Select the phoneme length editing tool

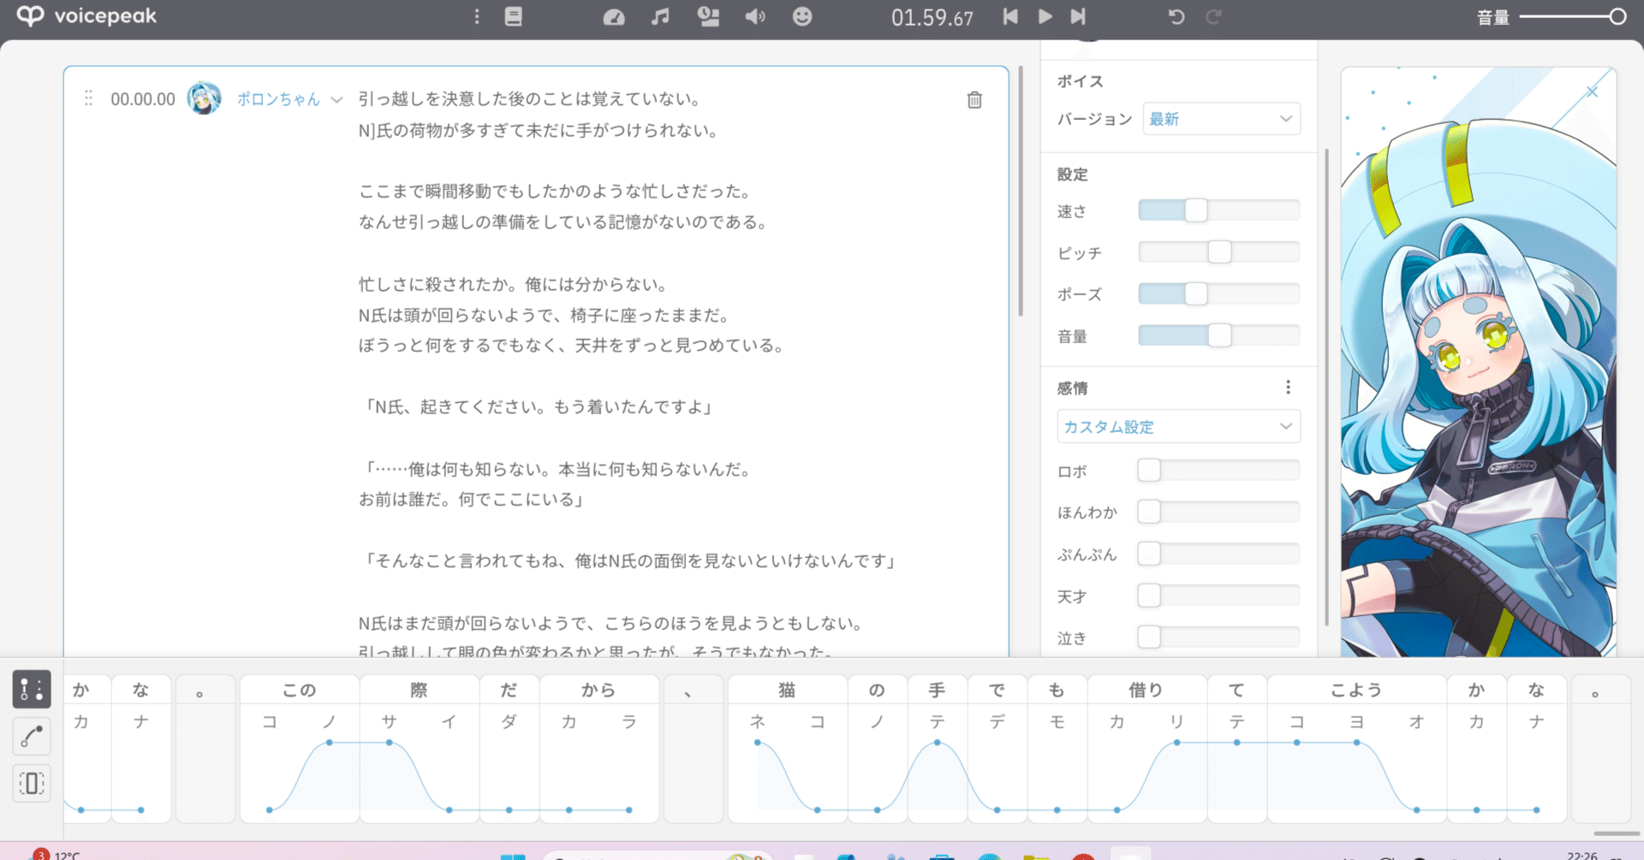tap(32, 783)
